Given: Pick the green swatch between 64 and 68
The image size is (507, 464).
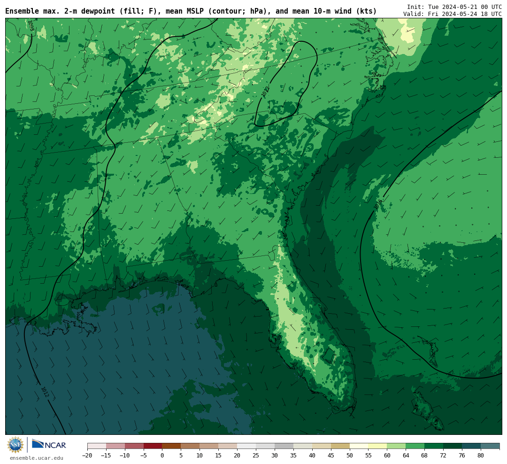Looking at the screenshot, I should (x=415, y=446).
